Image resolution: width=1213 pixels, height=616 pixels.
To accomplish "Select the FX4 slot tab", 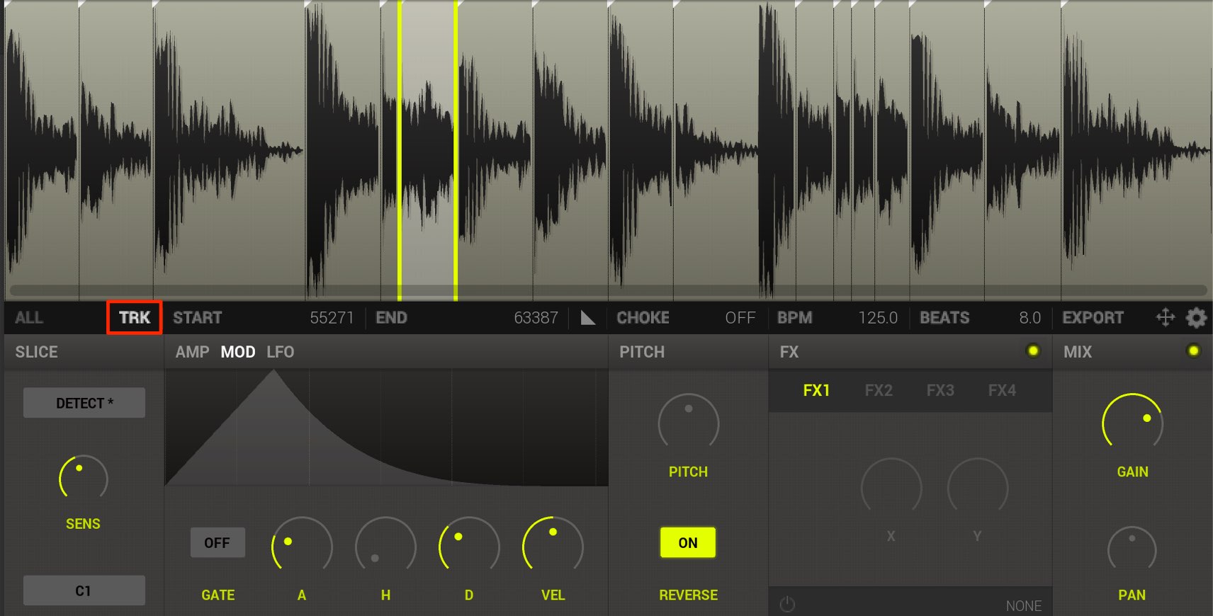I will tap(1002, 390).
